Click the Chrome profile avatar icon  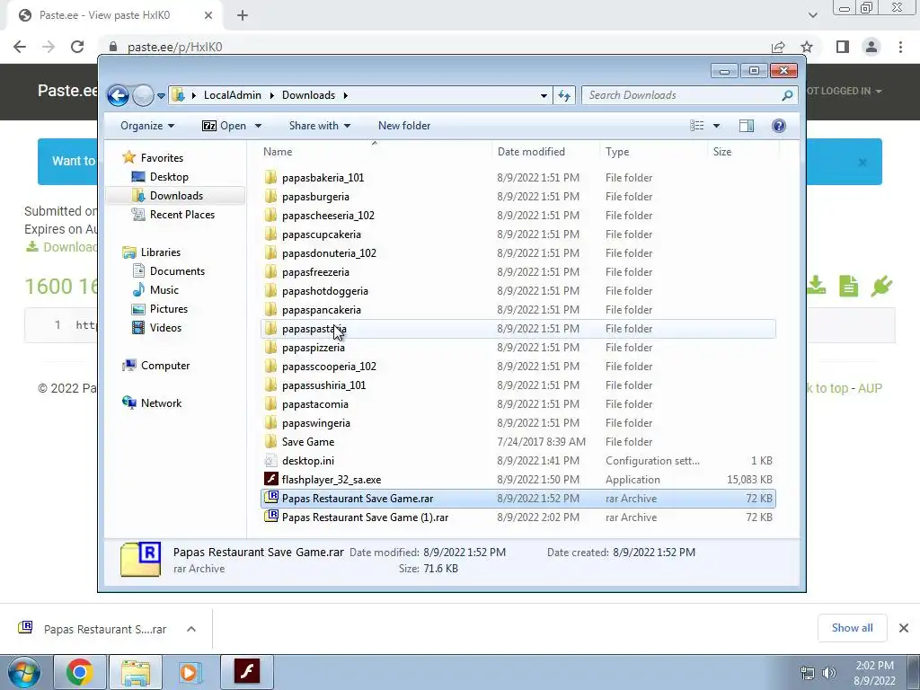point(871,47)
